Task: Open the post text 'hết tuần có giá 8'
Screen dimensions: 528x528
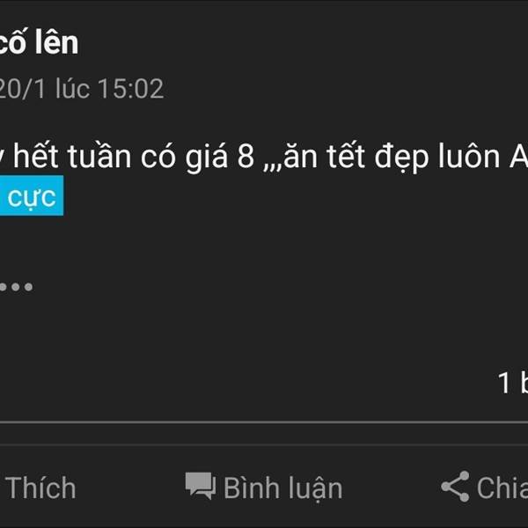Action: (x=134, y=157)
